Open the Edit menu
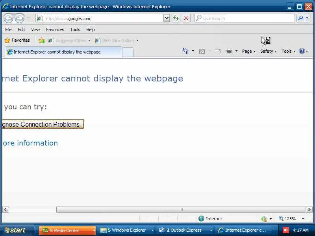Screen dimensions: 315x236 coord(21,29)
